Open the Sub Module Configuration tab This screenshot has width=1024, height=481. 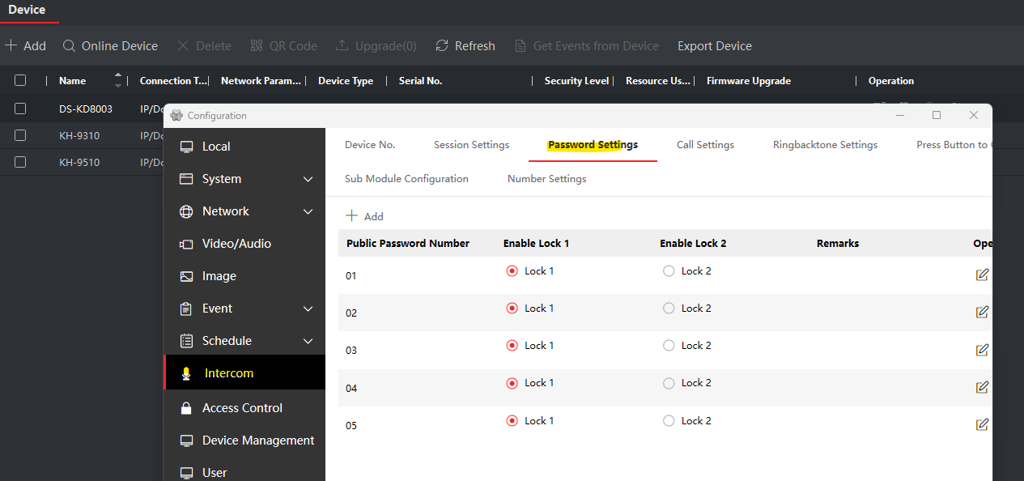[x=406, y=179]
